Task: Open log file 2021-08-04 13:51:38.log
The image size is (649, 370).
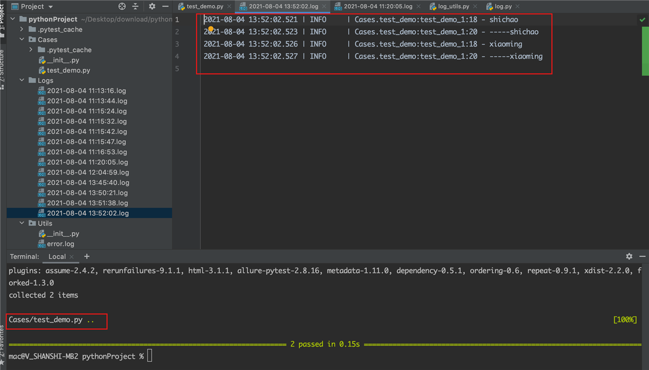Action: [x=88, y=203]
